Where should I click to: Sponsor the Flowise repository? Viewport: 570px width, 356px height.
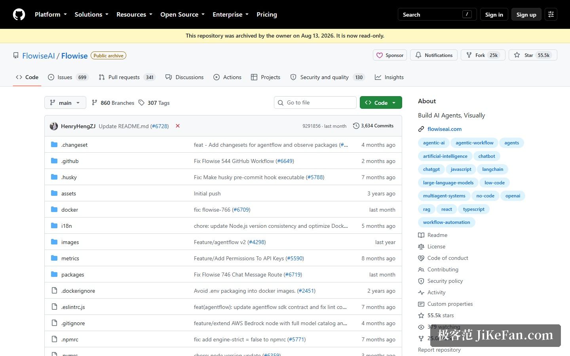point(390,55)
